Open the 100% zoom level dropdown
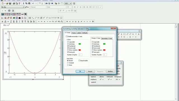This screenshot has height=101, width=179. (x=71, y=3)
